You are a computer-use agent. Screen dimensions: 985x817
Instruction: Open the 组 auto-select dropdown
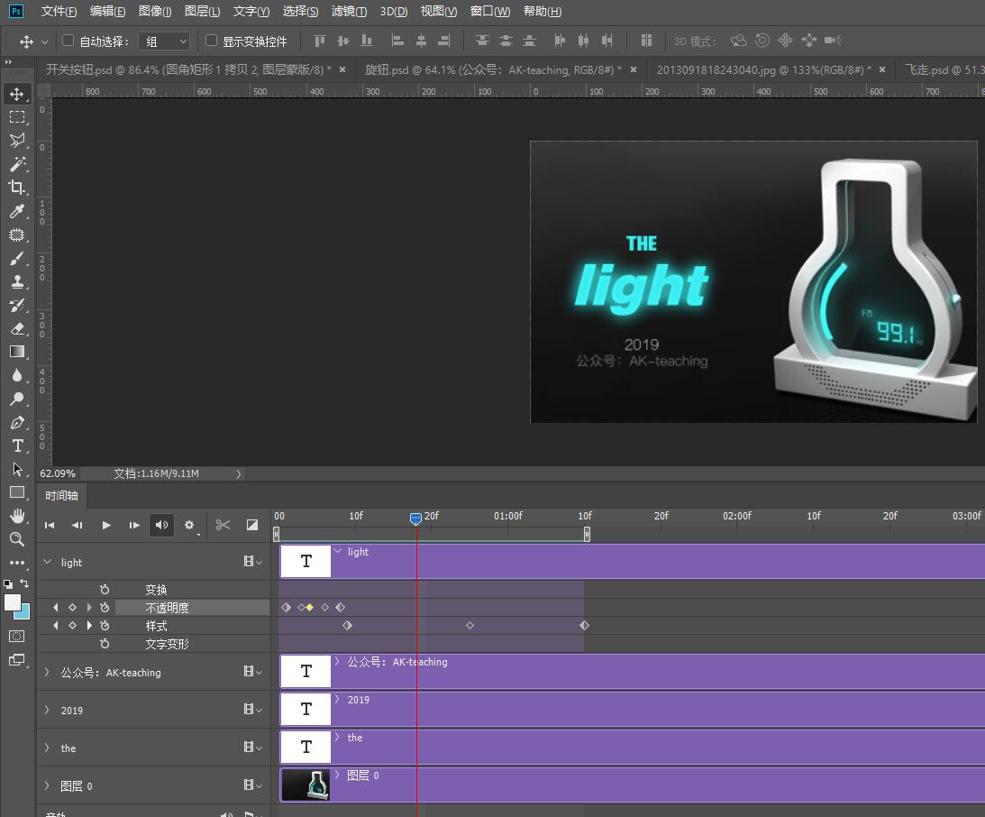pos(164,41)
